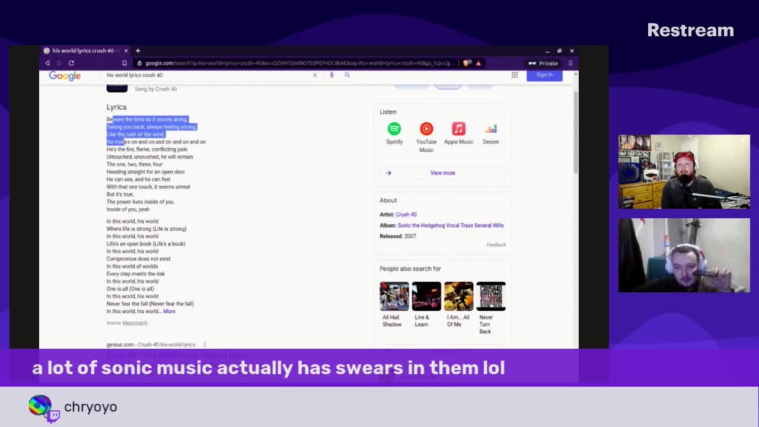Click lyric line 'Heading straight for an open door'
Viewport: 759px width, 427px height.
click(145, 172)
